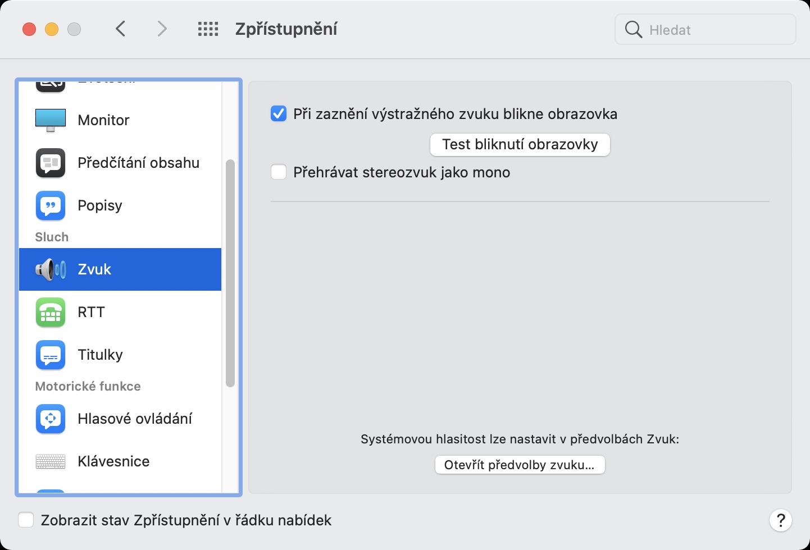Uncheck screen flash on alert sound

279,114
